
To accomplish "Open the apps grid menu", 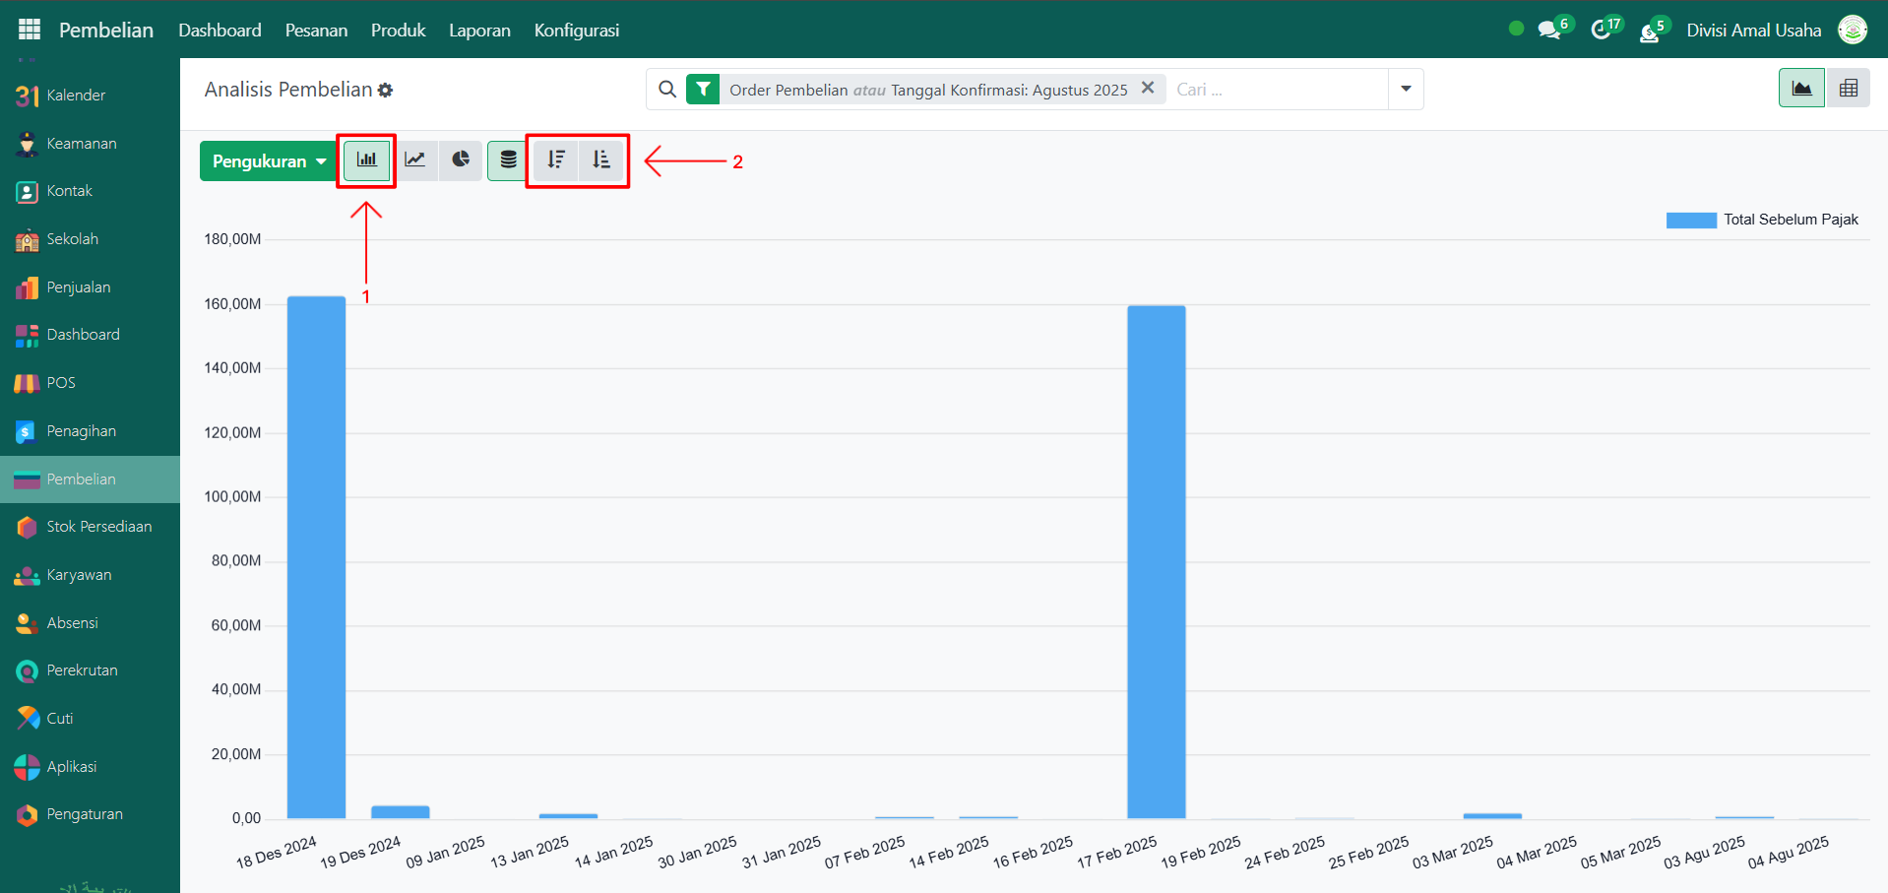I will 30,30.
